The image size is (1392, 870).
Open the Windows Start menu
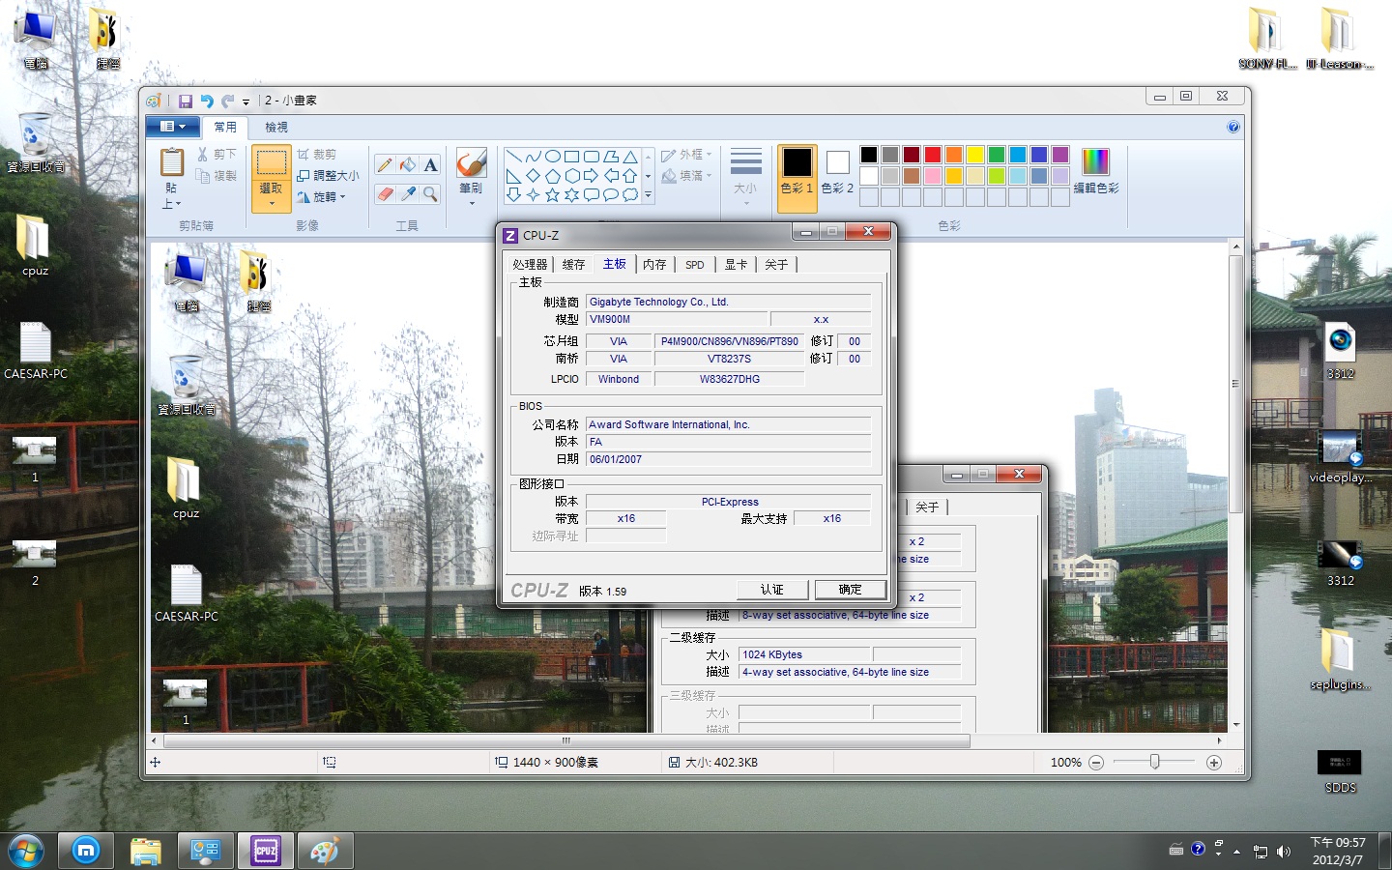(x=26, y=851)
